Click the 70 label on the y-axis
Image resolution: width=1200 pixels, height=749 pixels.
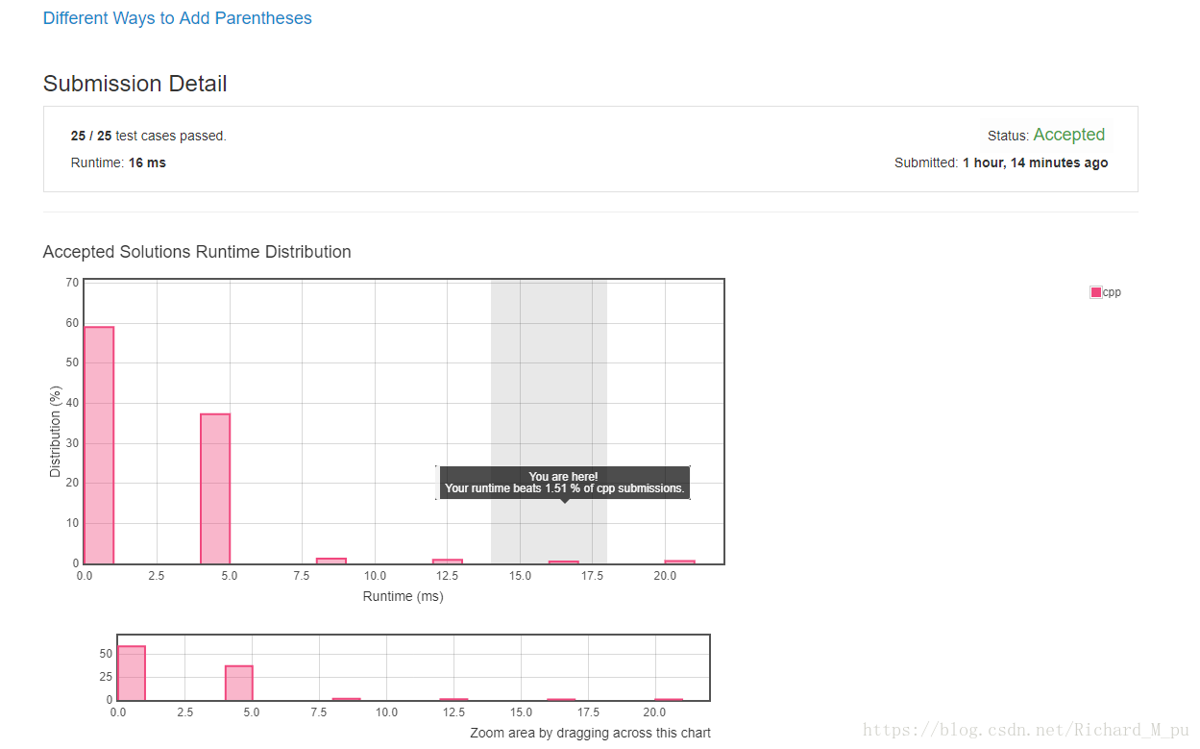(x=72, y=283)
